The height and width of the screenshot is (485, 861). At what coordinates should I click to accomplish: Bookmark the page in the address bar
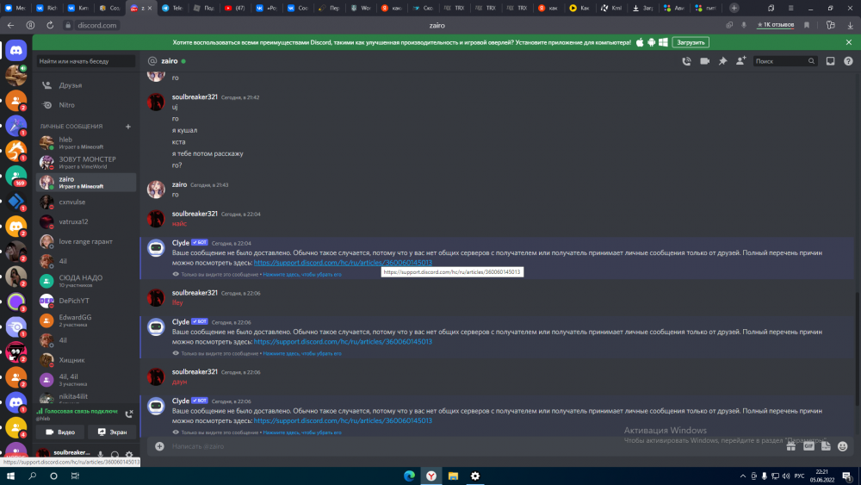(x=807, y=25)
